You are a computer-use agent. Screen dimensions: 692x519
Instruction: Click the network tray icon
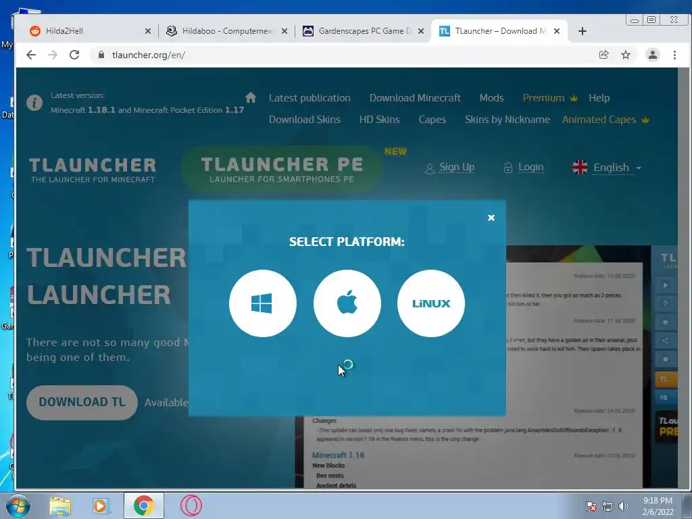click(608, 506)
